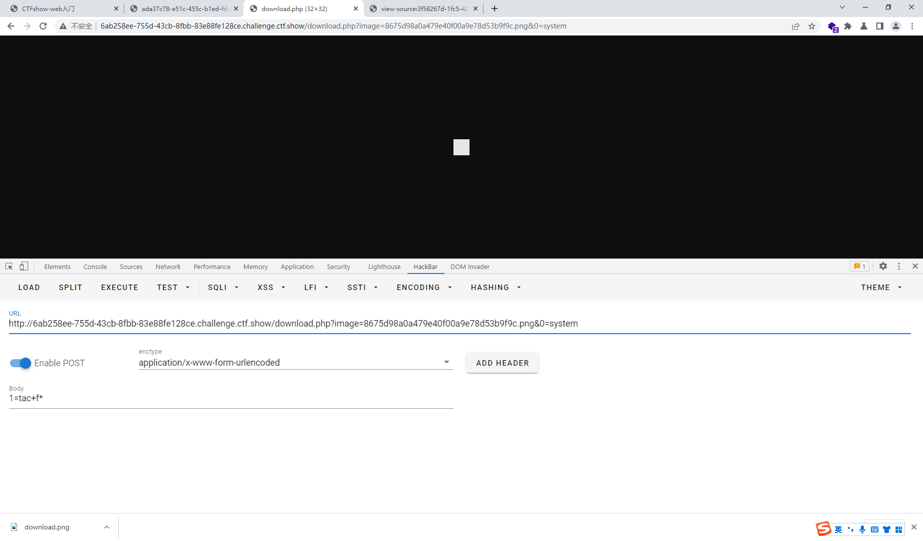Share this page via share icon
923x541 pixels.
pos(796,26)
